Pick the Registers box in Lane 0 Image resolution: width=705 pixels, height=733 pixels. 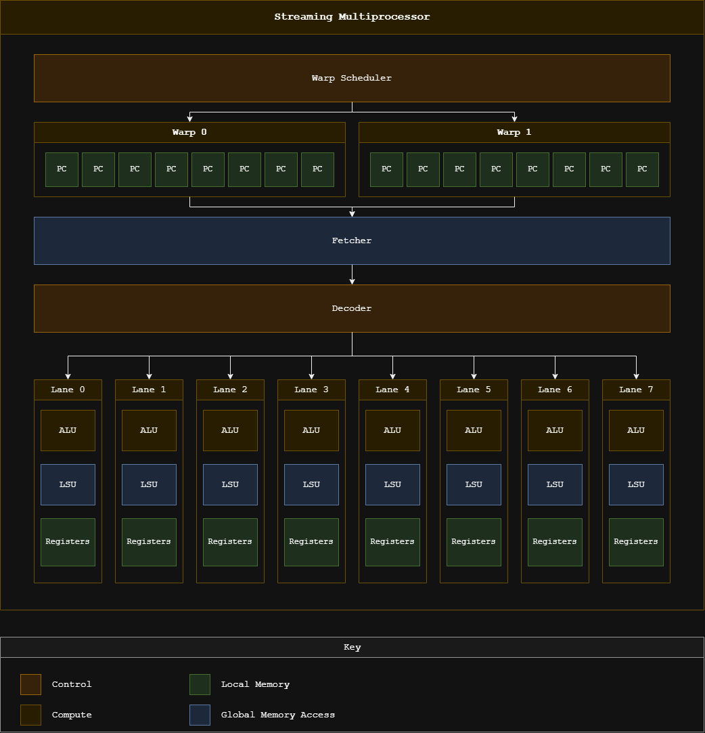tap(68, 542)
